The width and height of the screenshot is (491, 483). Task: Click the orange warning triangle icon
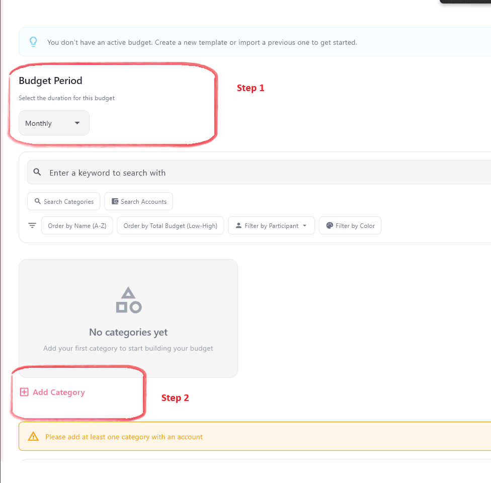[33, 437]
